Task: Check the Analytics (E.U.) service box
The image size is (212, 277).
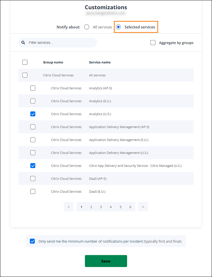Action: pyautogui.click(x=33, y=101)
